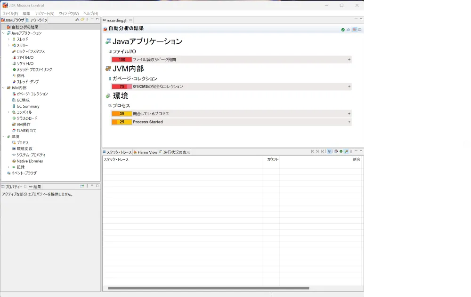This screenshot has height=297, width=471.
Task: Collapse the Javaアプリケーション tree node
Action: [x=4, y=33]
